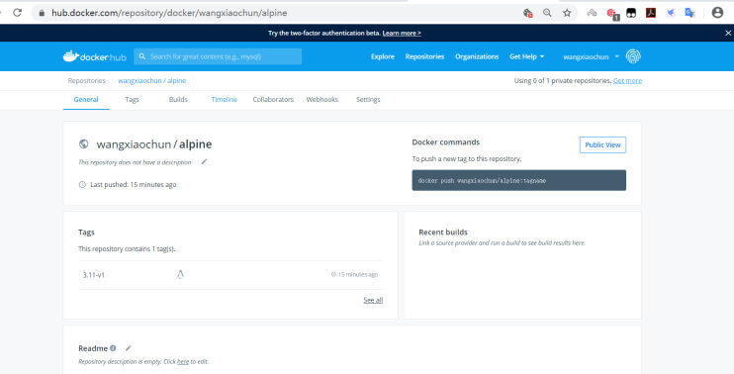Click the fingerprint avatar icon
Screen dimensions: 734x374
pos(633,56)
